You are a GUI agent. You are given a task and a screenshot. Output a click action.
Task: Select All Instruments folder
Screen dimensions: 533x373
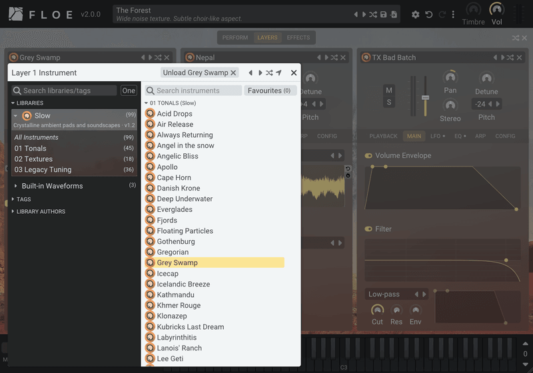tap(74, 138)
